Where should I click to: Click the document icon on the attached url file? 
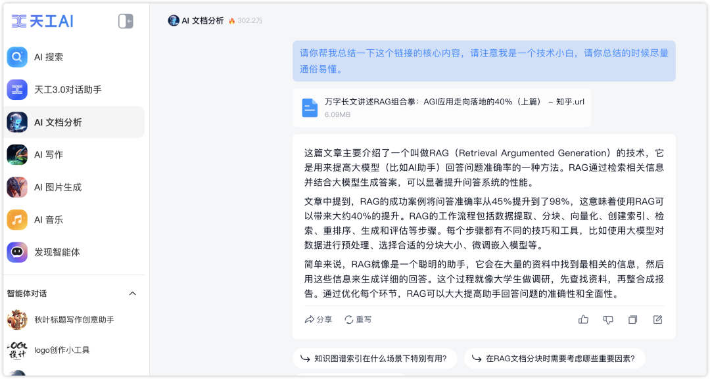(310, 108)
